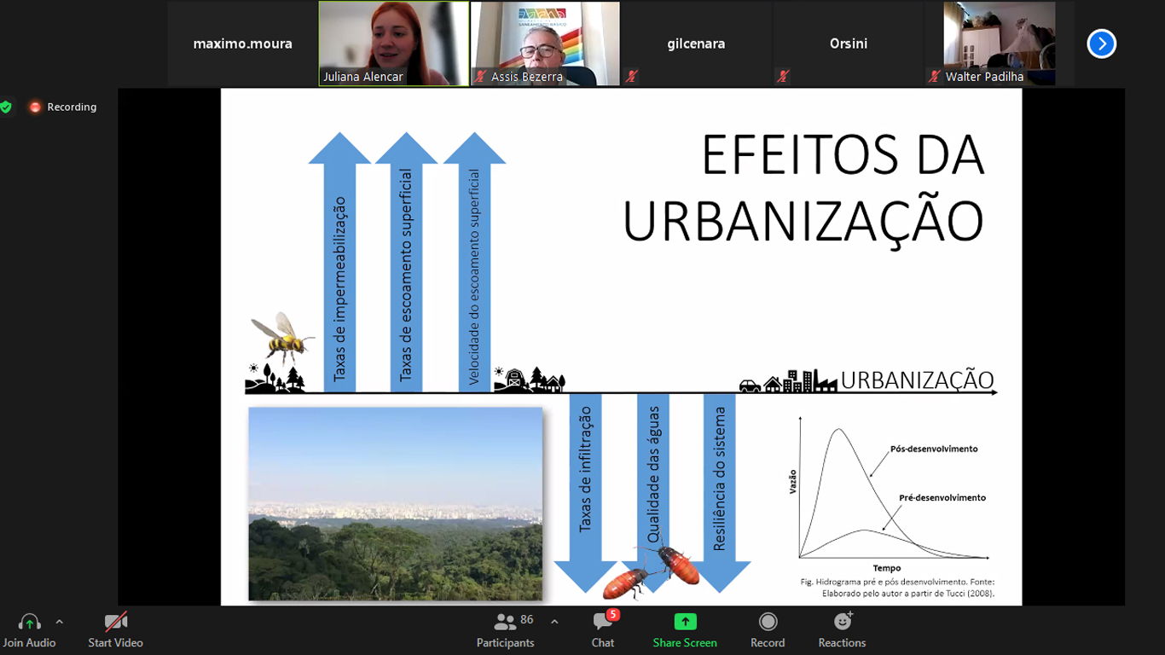Toggle the Record button

pyautogui.click(x=768, y=622)
